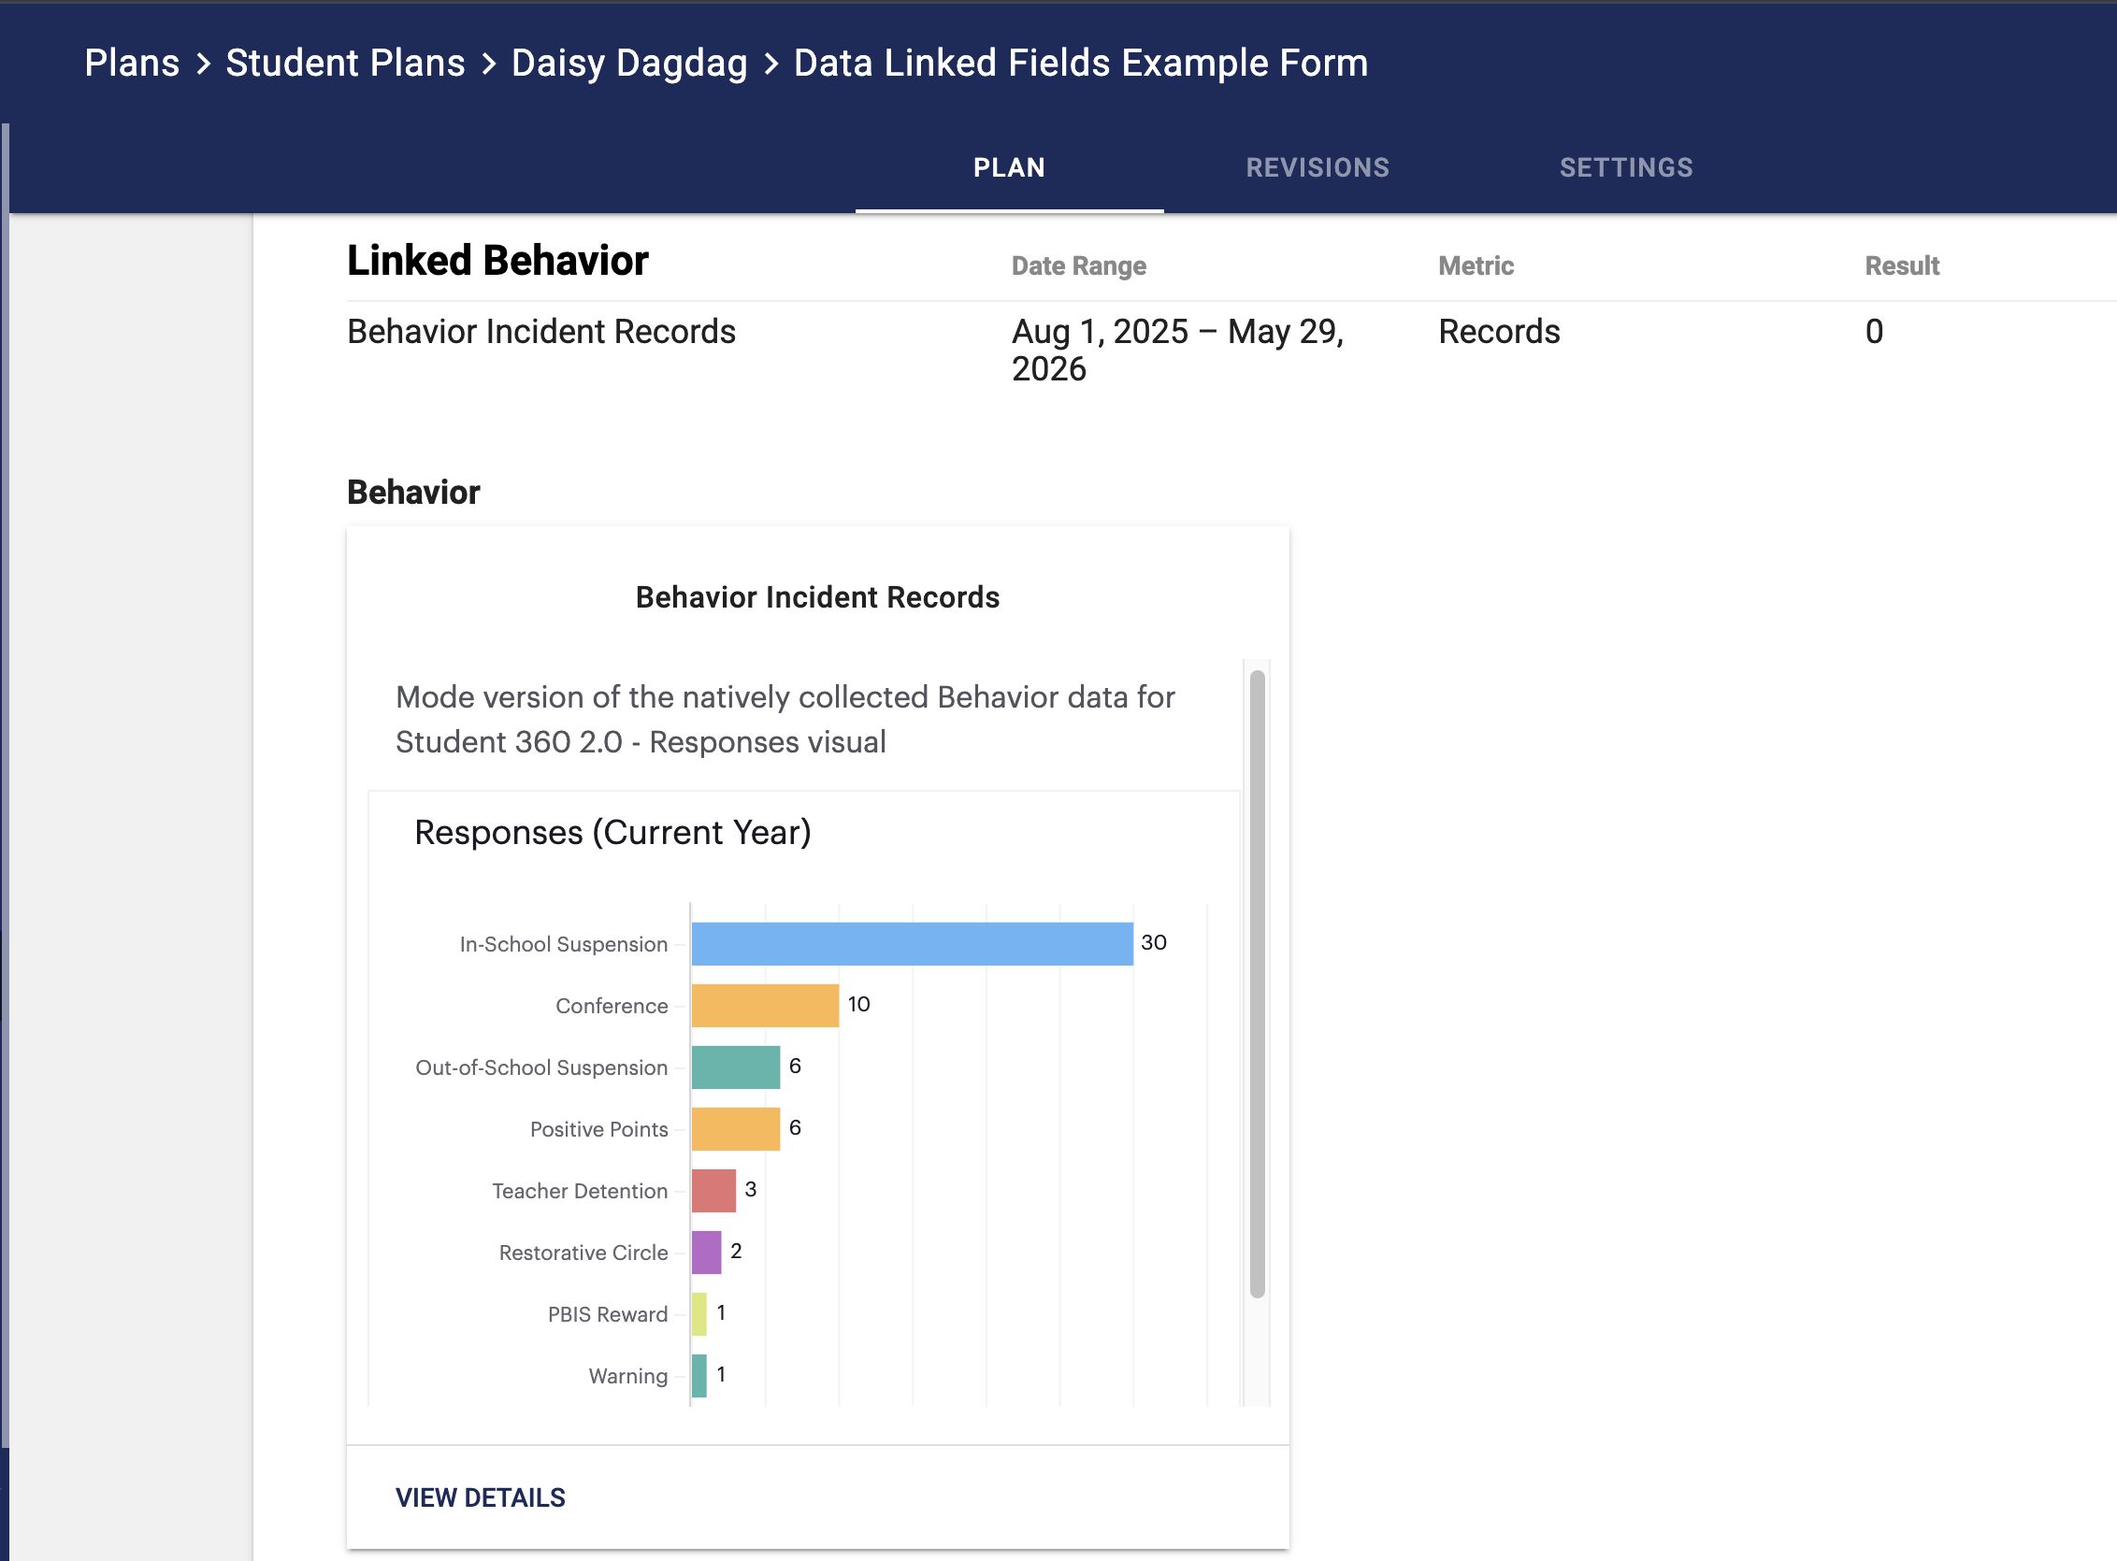Click the Date Range column header
2117x1561 pixels.
click(x=1078, y=266)
